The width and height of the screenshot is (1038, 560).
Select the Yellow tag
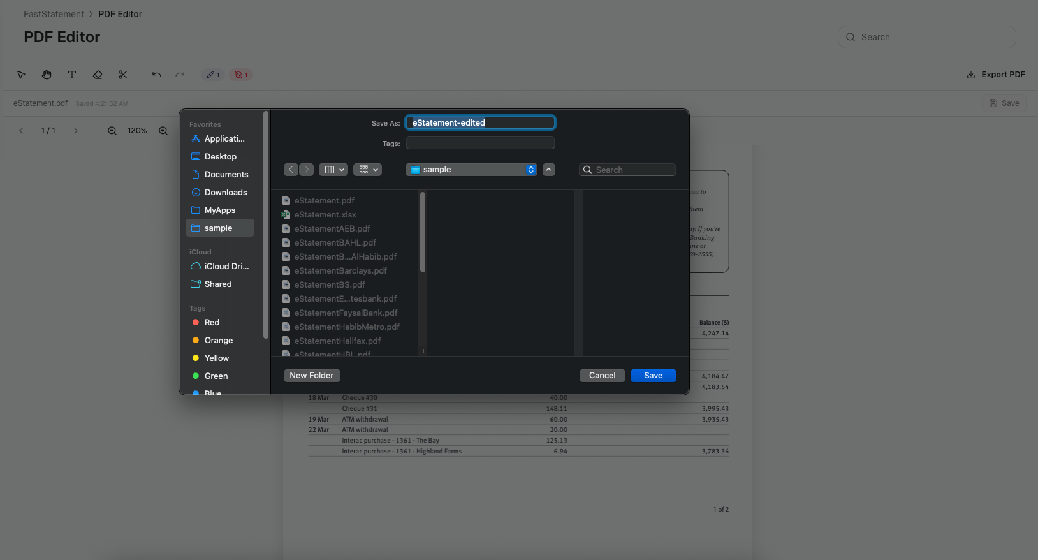click(x=220, y=358)
